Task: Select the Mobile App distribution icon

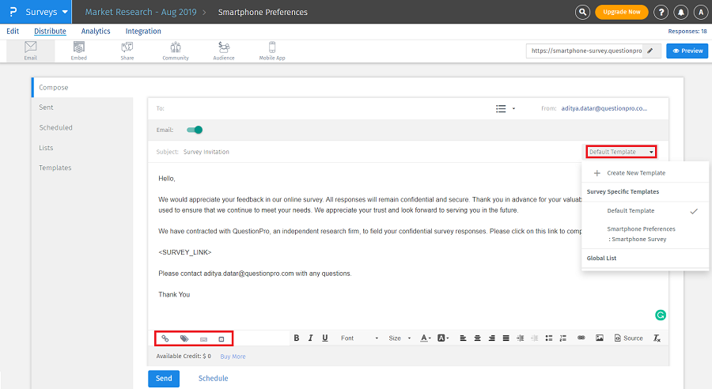Action: tap(272, 51)
